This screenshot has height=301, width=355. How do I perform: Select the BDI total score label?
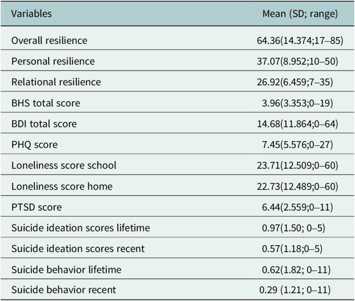(46, 124)
